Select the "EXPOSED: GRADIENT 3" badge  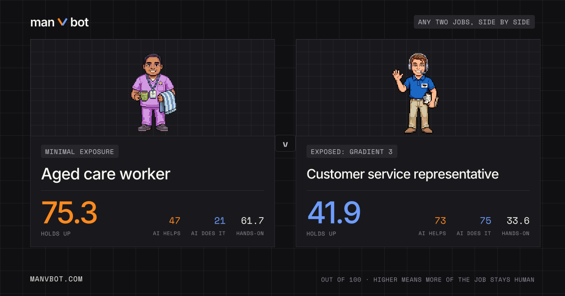[x=352, y=152]
